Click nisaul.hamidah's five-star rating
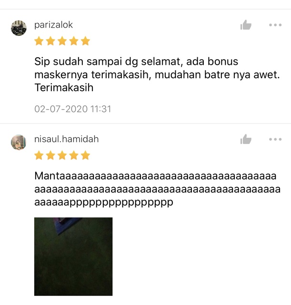291x305 pixels. click(62, 155)
